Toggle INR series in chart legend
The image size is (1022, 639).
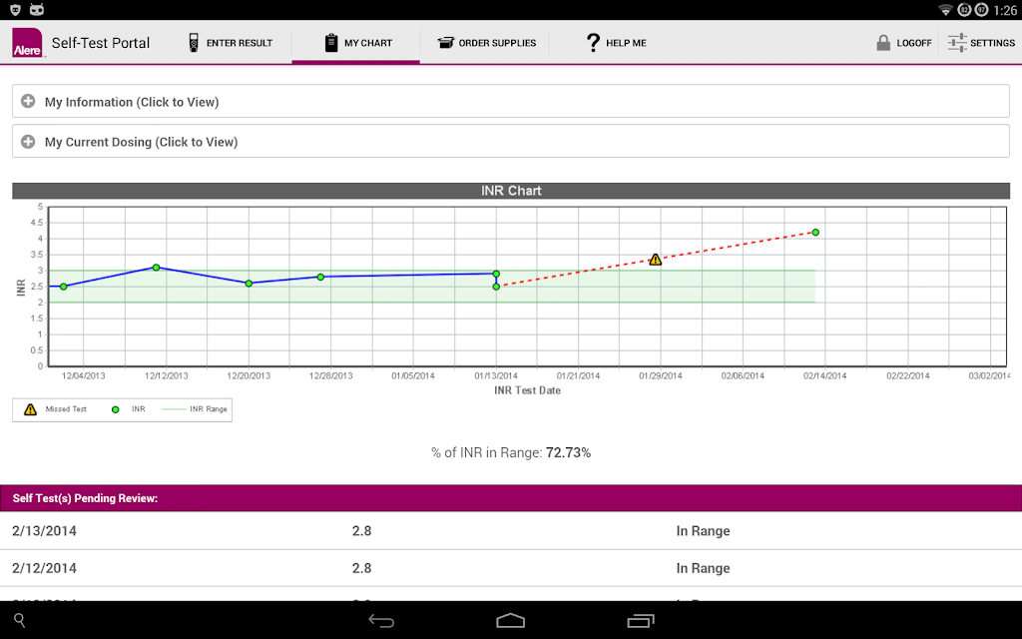point(129,409)
